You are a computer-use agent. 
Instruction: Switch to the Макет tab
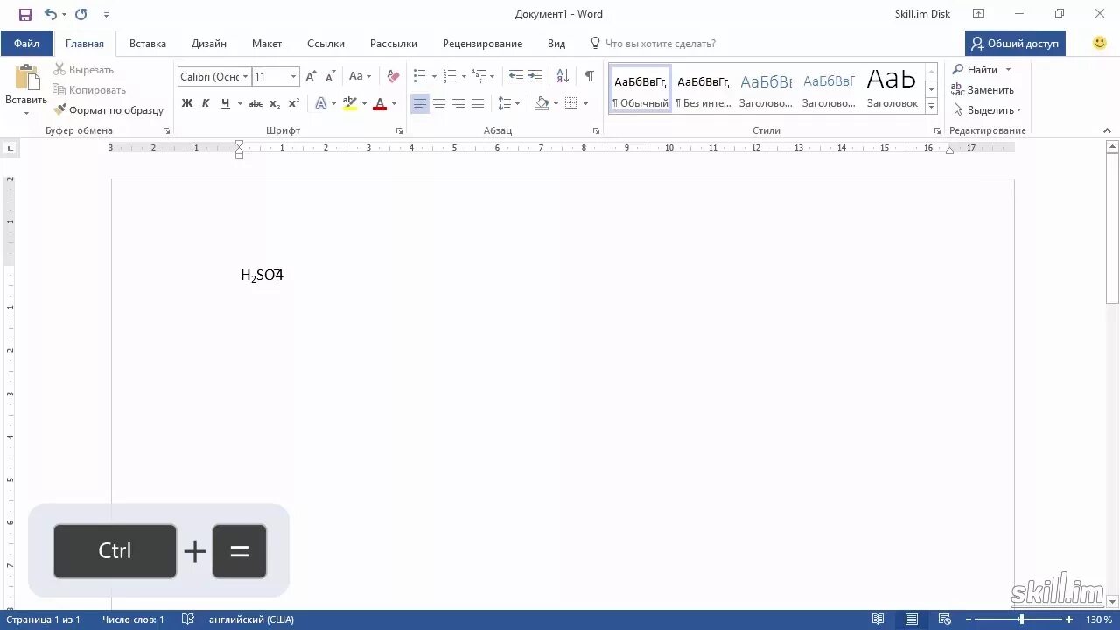pyautogui.click(x=267, y=43)
